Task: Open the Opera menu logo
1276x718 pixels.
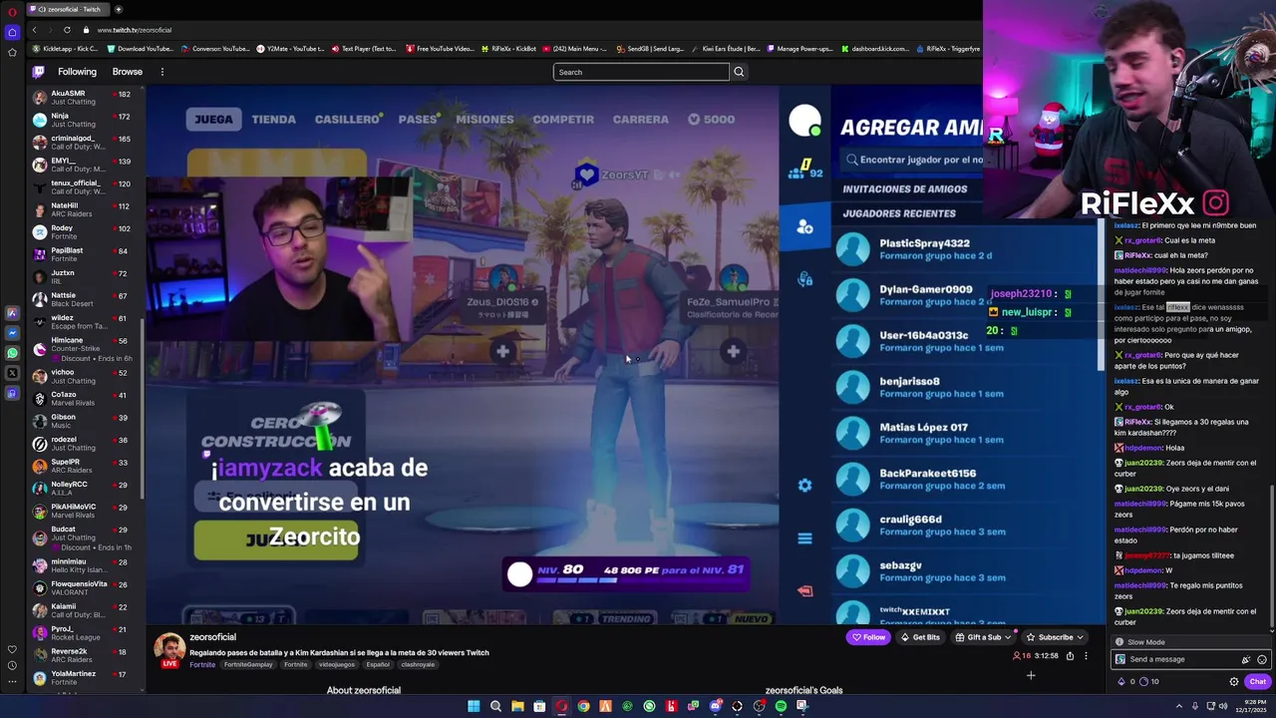Action: 12,11
